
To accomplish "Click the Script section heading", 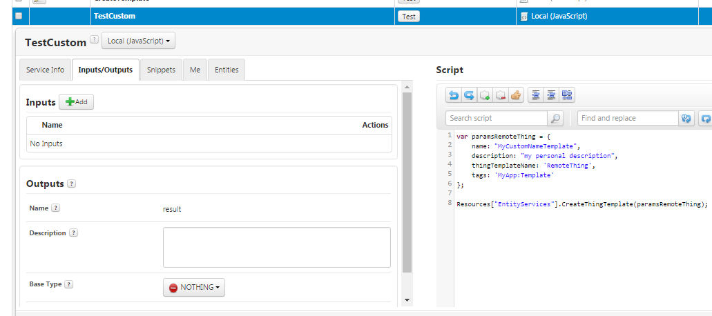I will pos(450,70).
